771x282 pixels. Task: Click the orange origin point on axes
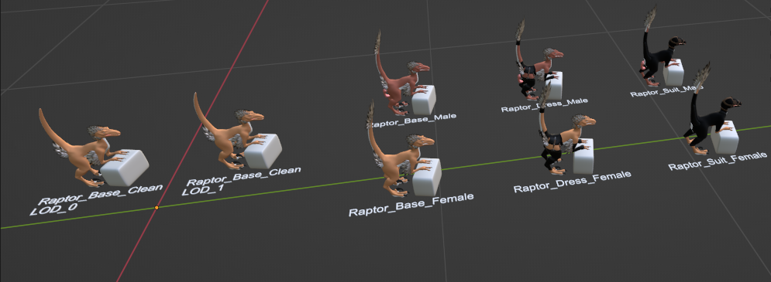pyautogui.click(x=157, y=208)
